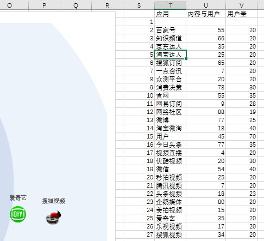Click value 65 in 搜狐订阅 row

point(221,63)
